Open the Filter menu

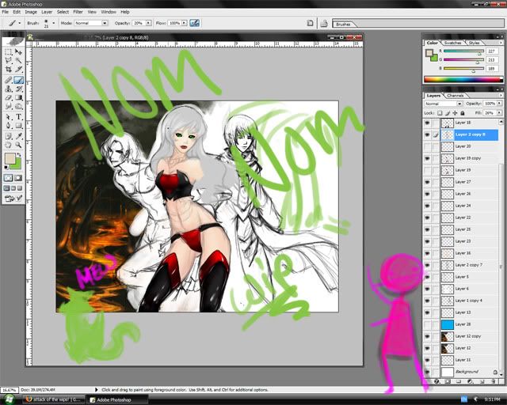[78, 12]
